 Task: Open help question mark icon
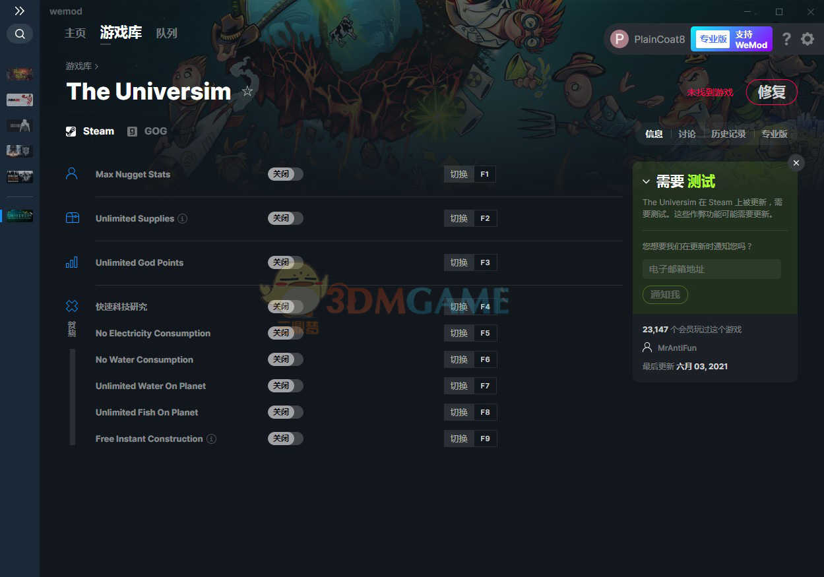[x=786, y=39]
